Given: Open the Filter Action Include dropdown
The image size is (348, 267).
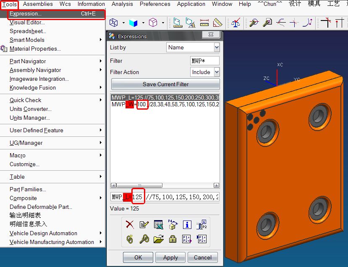Looking at the screenshot, I should point(217,72).
